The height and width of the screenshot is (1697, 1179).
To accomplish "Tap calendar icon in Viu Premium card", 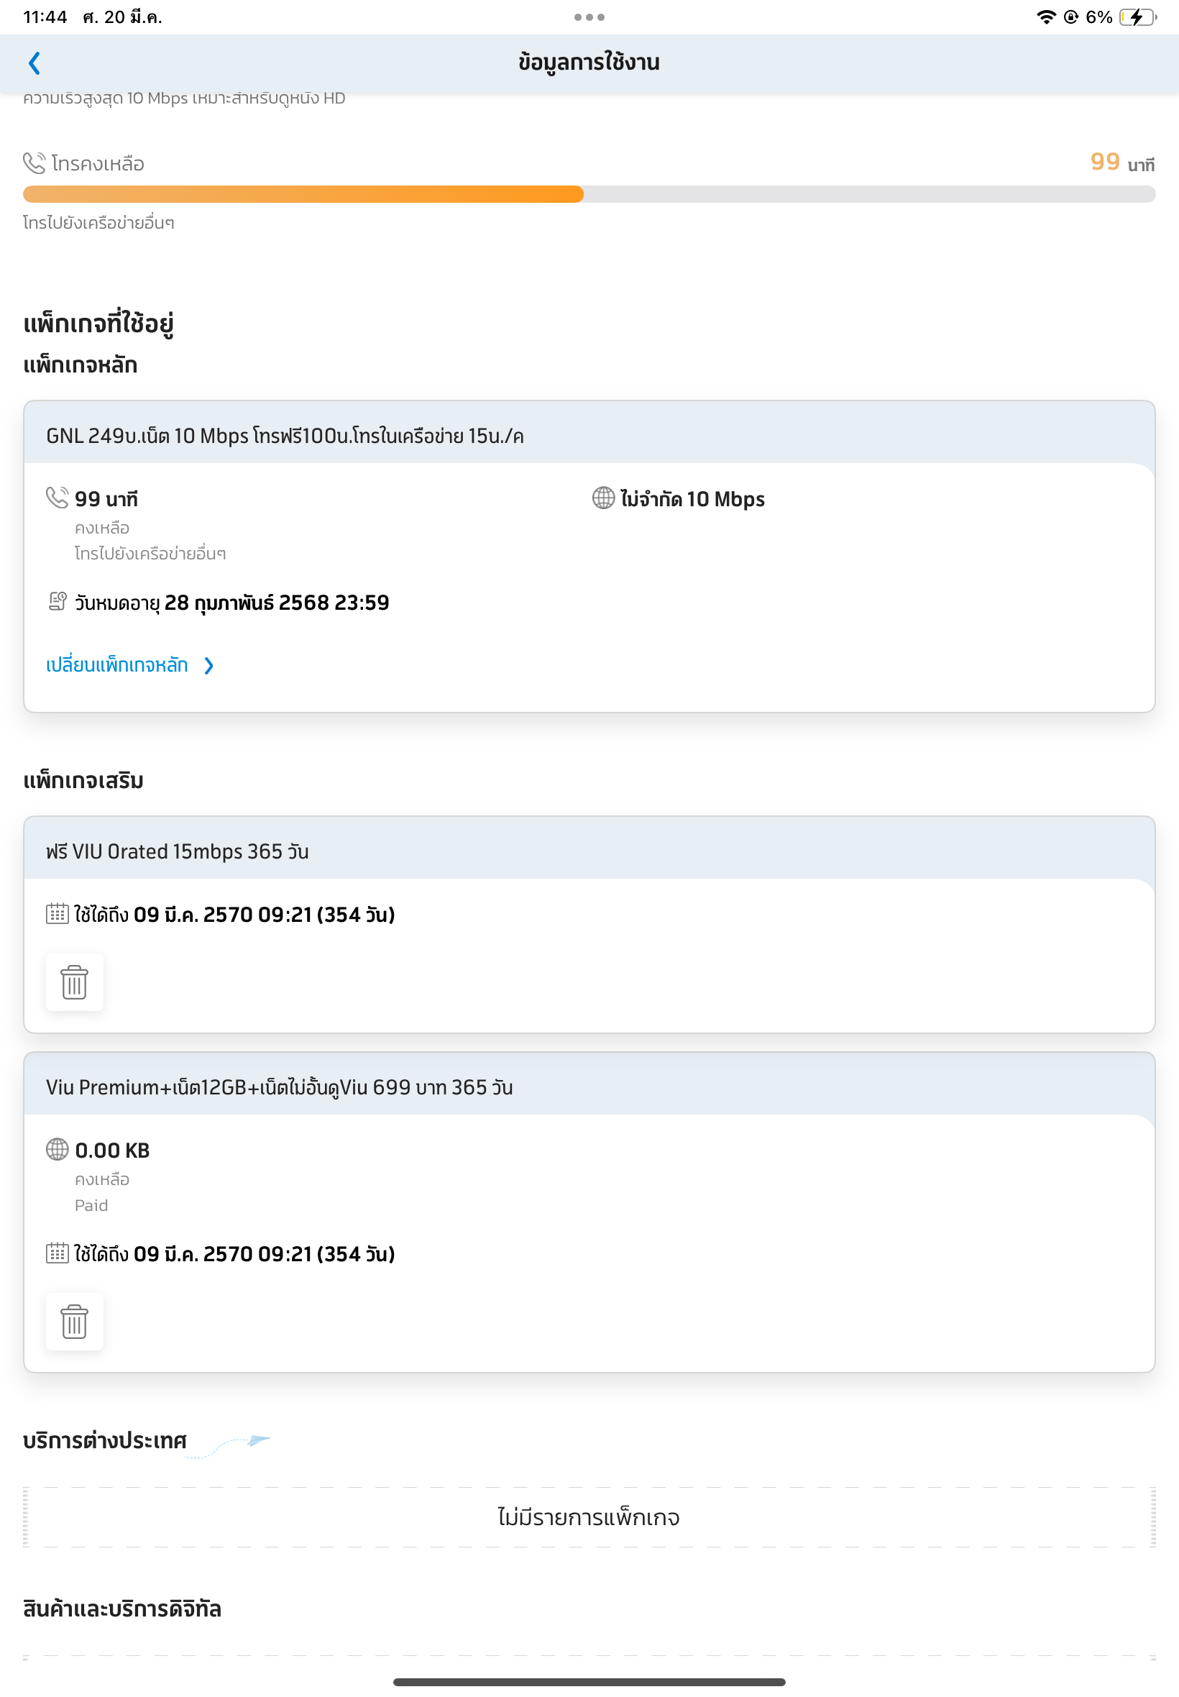I will [58, 1253].
